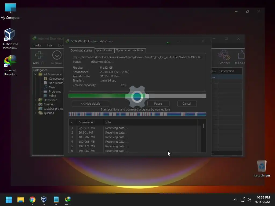Click the Hide details button
The width and height of the screenshot is (275, 206).
tap(91, 104)
